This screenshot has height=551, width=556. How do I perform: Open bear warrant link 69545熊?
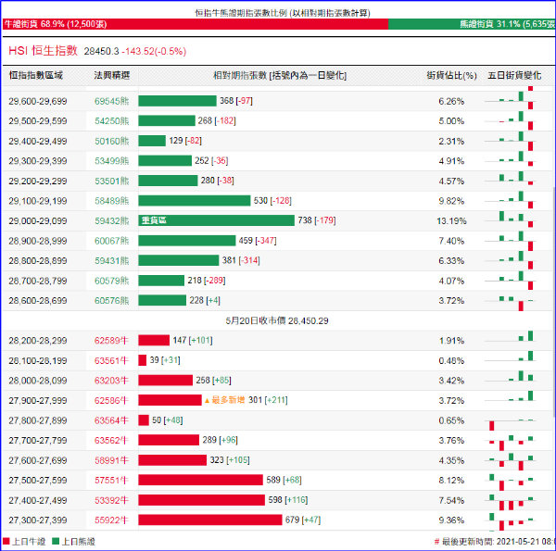112,101
